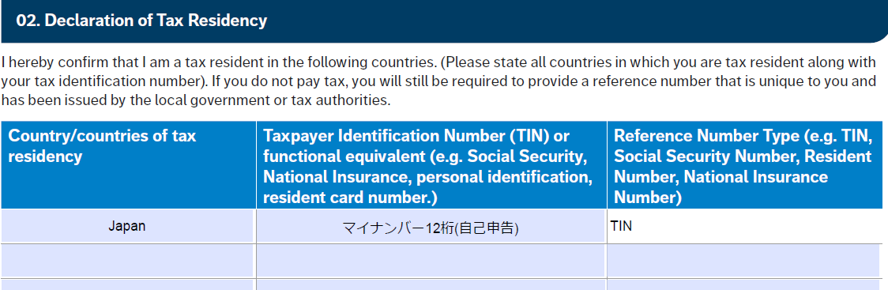Click the 'Number, National Insurance' header line
Image resolution: width=888 pixels, height=290 pixels.
(x=721, y=177)
